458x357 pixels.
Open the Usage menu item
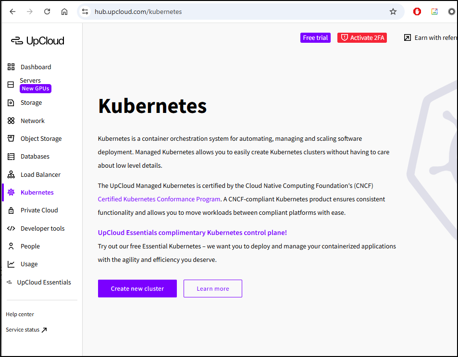pos(29,264)
